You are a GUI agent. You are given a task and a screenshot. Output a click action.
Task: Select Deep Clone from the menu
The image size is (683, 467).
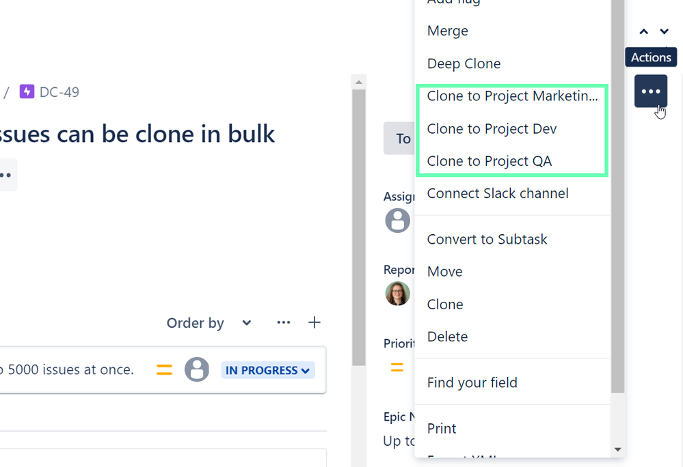(464, 63)
